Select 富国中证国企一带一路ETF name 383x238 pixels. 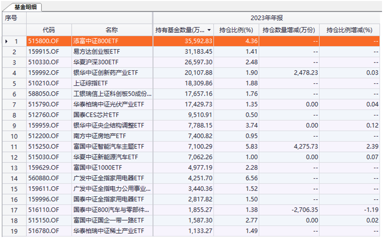[109, 221]
